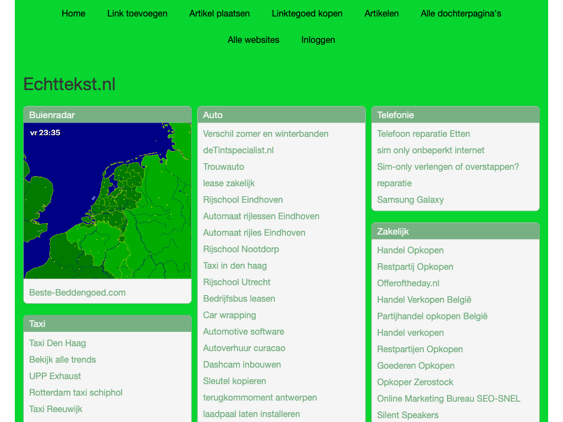Visit the deTintspecialist.nl link

238,150
